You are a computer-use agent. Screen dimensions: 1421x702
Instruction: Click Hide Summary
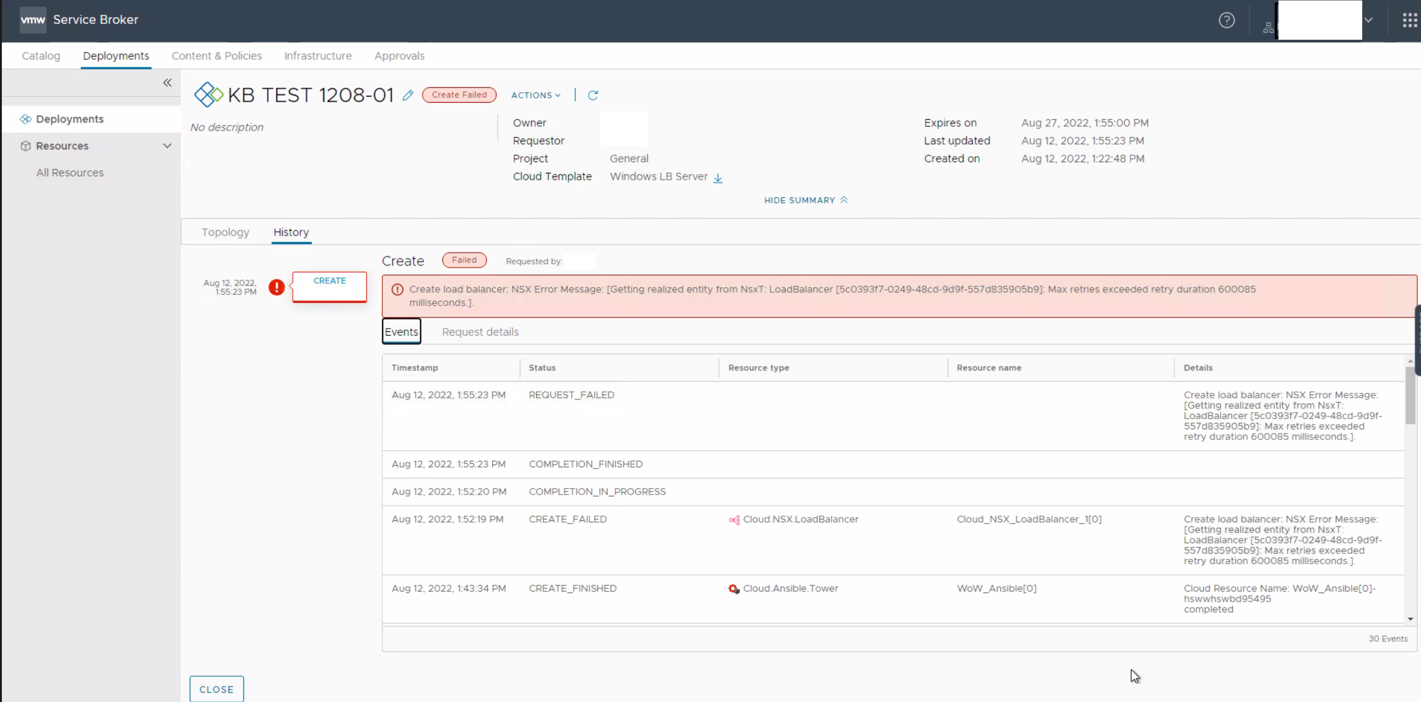[x=805, y=200]
